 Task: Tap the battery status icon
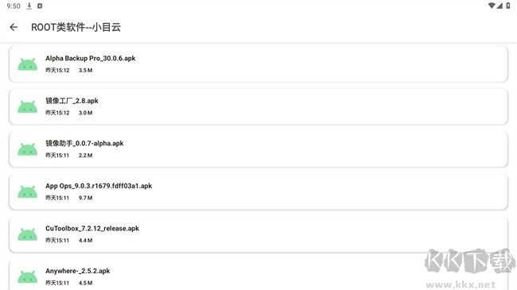tap(508, 6)
